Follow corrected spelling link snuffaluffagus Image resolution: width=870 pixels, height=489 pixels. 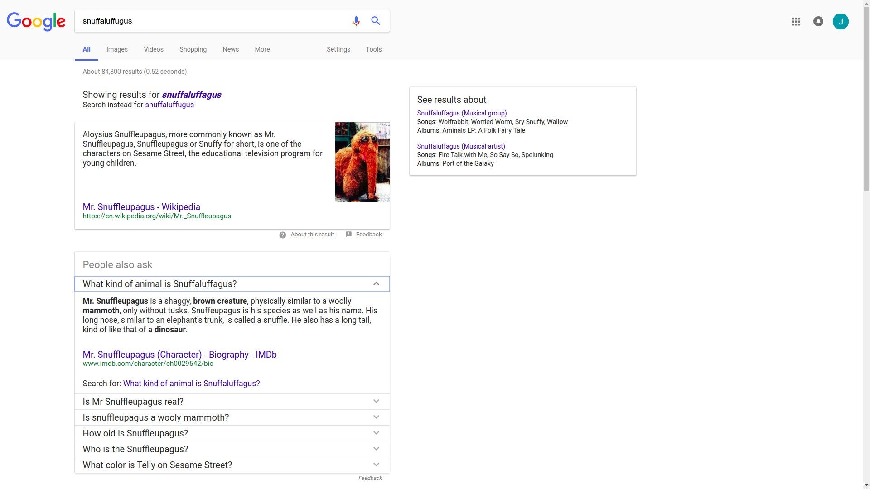pos(191,95)
